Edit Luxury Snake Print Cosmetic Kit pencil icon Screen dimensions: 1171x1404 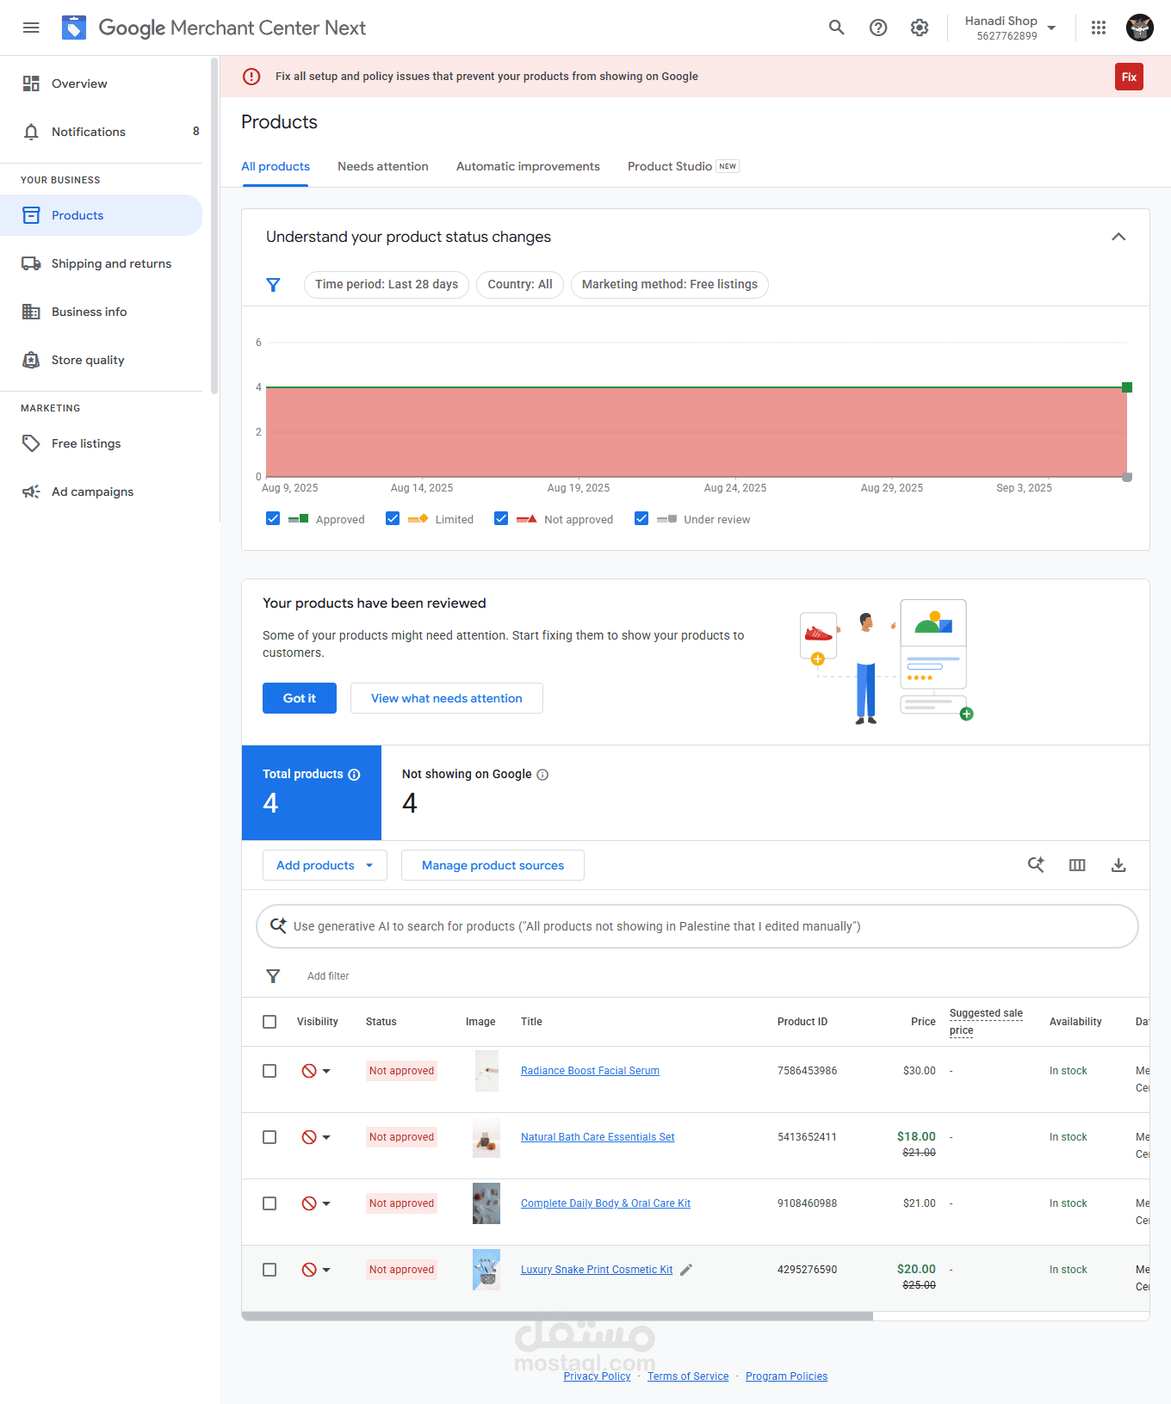[x=686, y=1270]
